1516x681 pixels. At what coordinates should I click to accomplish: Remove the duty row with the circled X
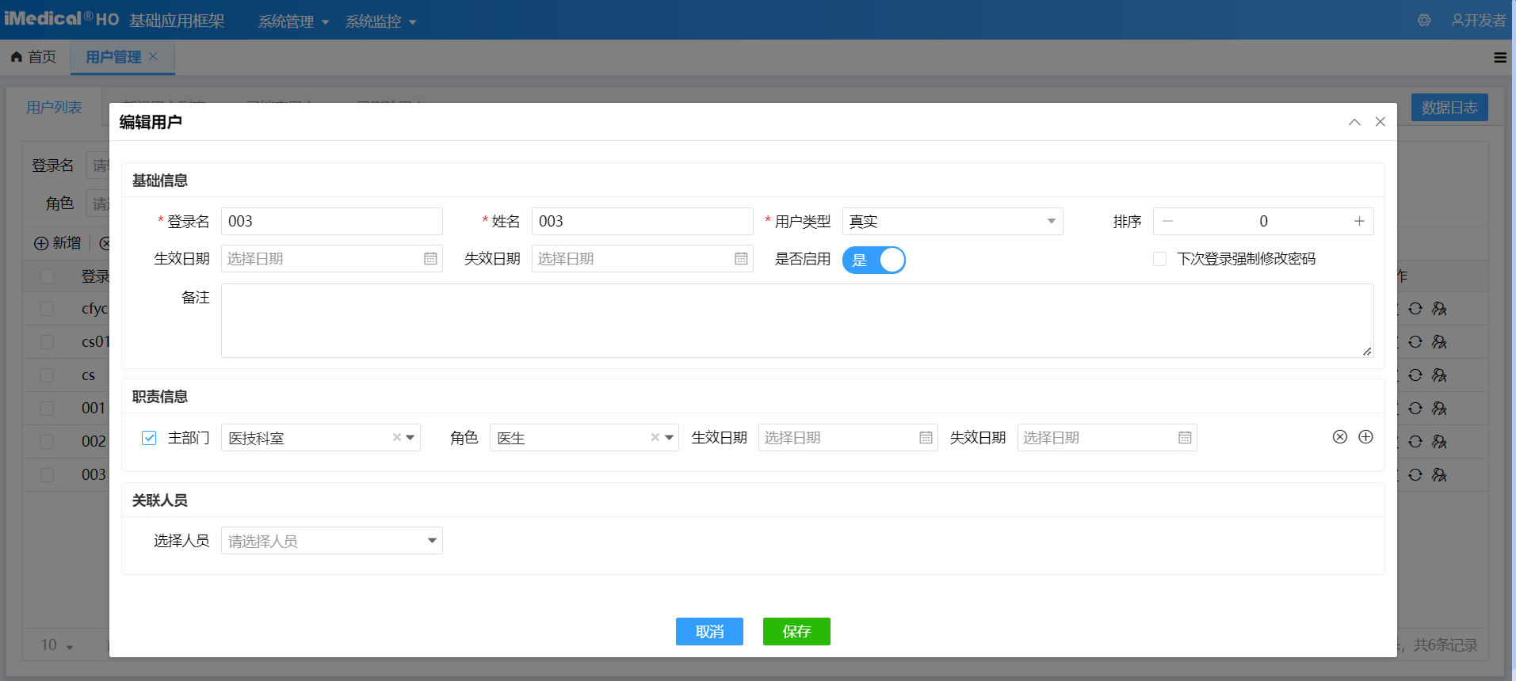click(1340, 437)
